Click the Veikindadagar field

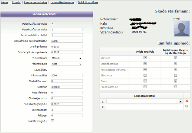(67, 110)
